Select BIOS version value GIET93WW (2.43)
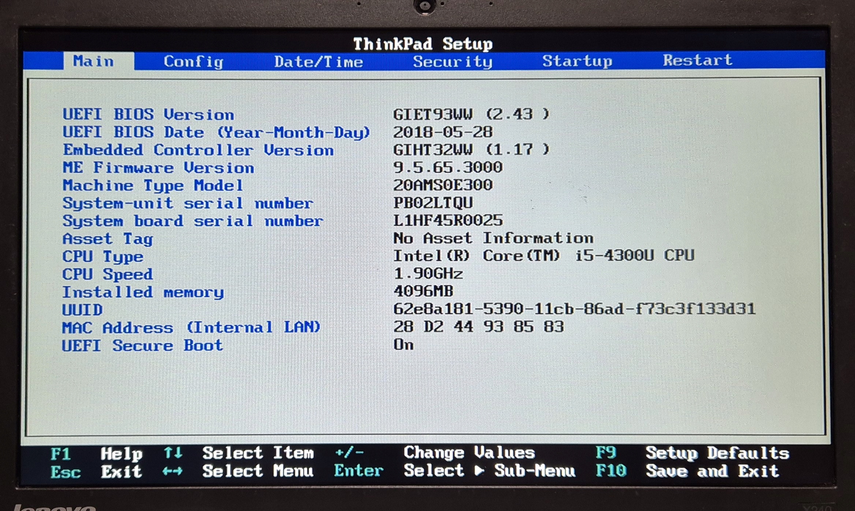Viewport: 855px width, 511px height. coord(471,114)
